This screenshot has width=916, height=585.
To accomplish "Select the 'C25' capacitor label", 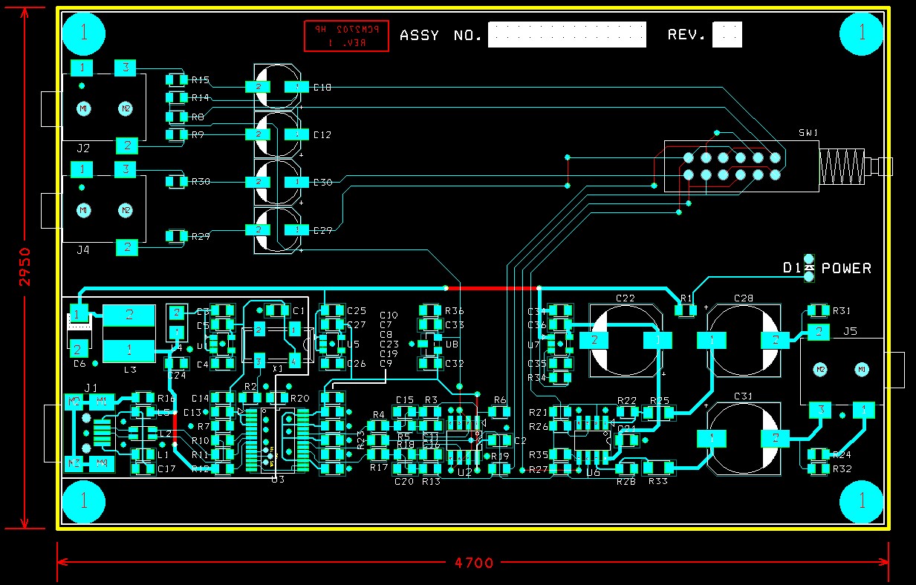I will tap(357, 311).
